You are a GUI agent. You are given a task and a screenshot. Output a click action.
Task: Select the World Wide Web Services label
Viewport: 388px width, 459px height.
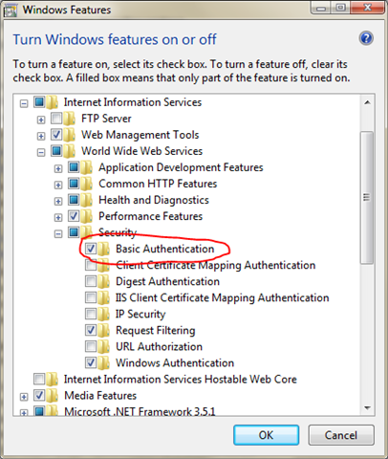tap(142, 151)
